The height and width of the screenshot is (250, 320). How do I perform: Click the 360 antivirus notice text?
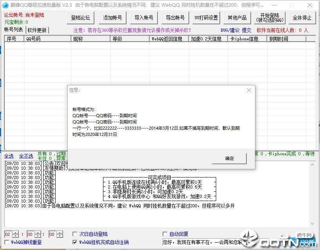(x=132, y=30)
